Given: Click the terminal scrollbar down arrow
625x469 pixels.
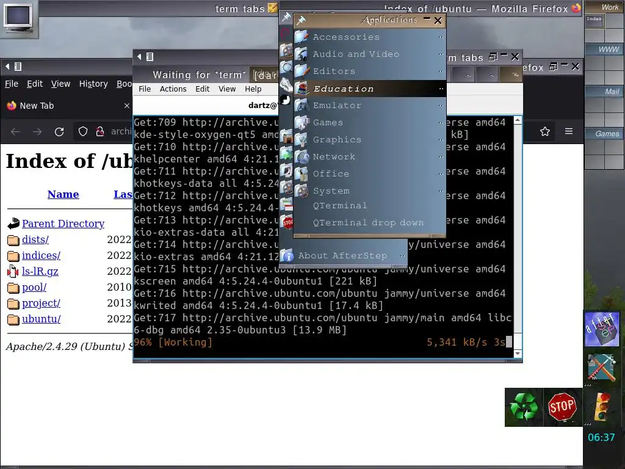Looking at the screenshot, I should point(518,354).
